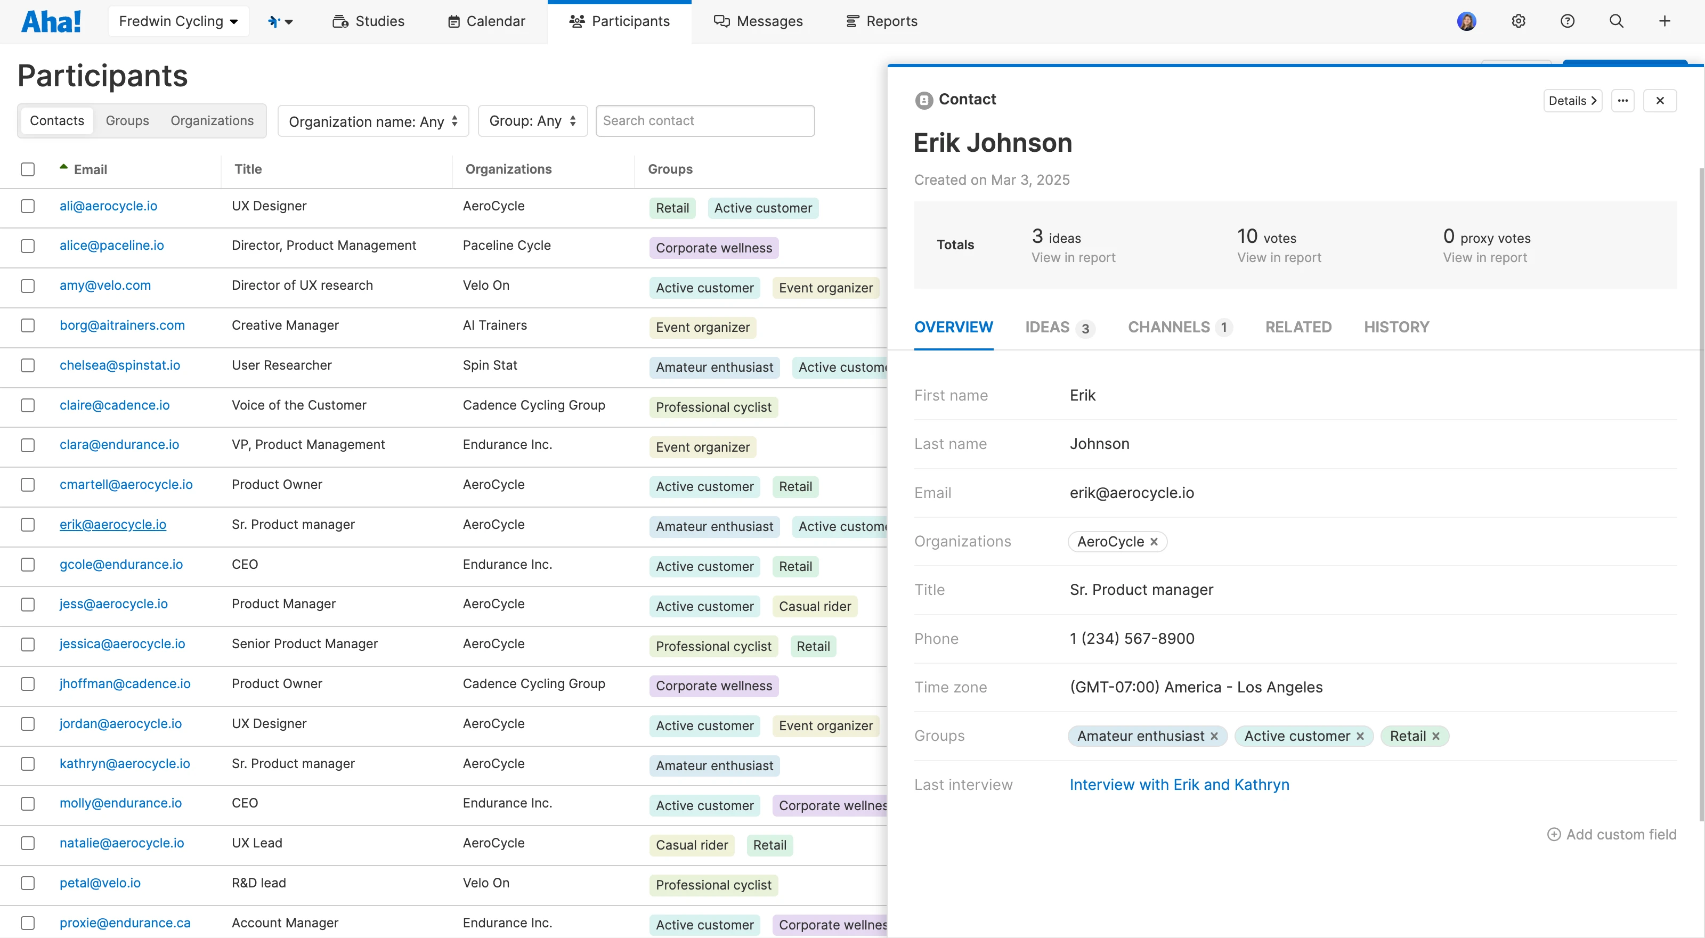Image resolution: width=1705 pixels, height=938 pixels.
Task: Open the more options ellipsis in contact drawer
Action: coord(1623,101)
